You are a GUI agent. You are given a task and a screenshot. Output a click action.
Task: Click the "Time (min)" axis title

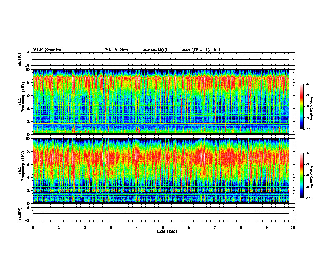click(167, 231)
